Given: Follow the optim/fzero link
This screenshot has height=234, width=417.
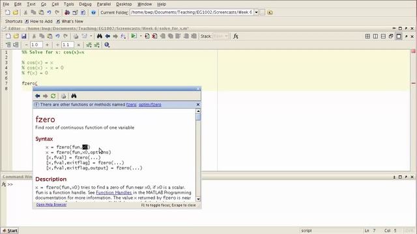Looking at the screenshot, I should pos(150,105).
